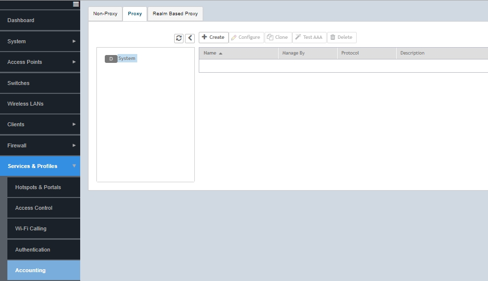
Task: Click the Delete trash button
Action: point(341,37)
